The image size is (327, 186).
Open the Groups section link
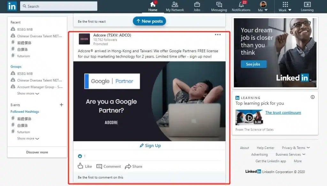tap(16, 67)
